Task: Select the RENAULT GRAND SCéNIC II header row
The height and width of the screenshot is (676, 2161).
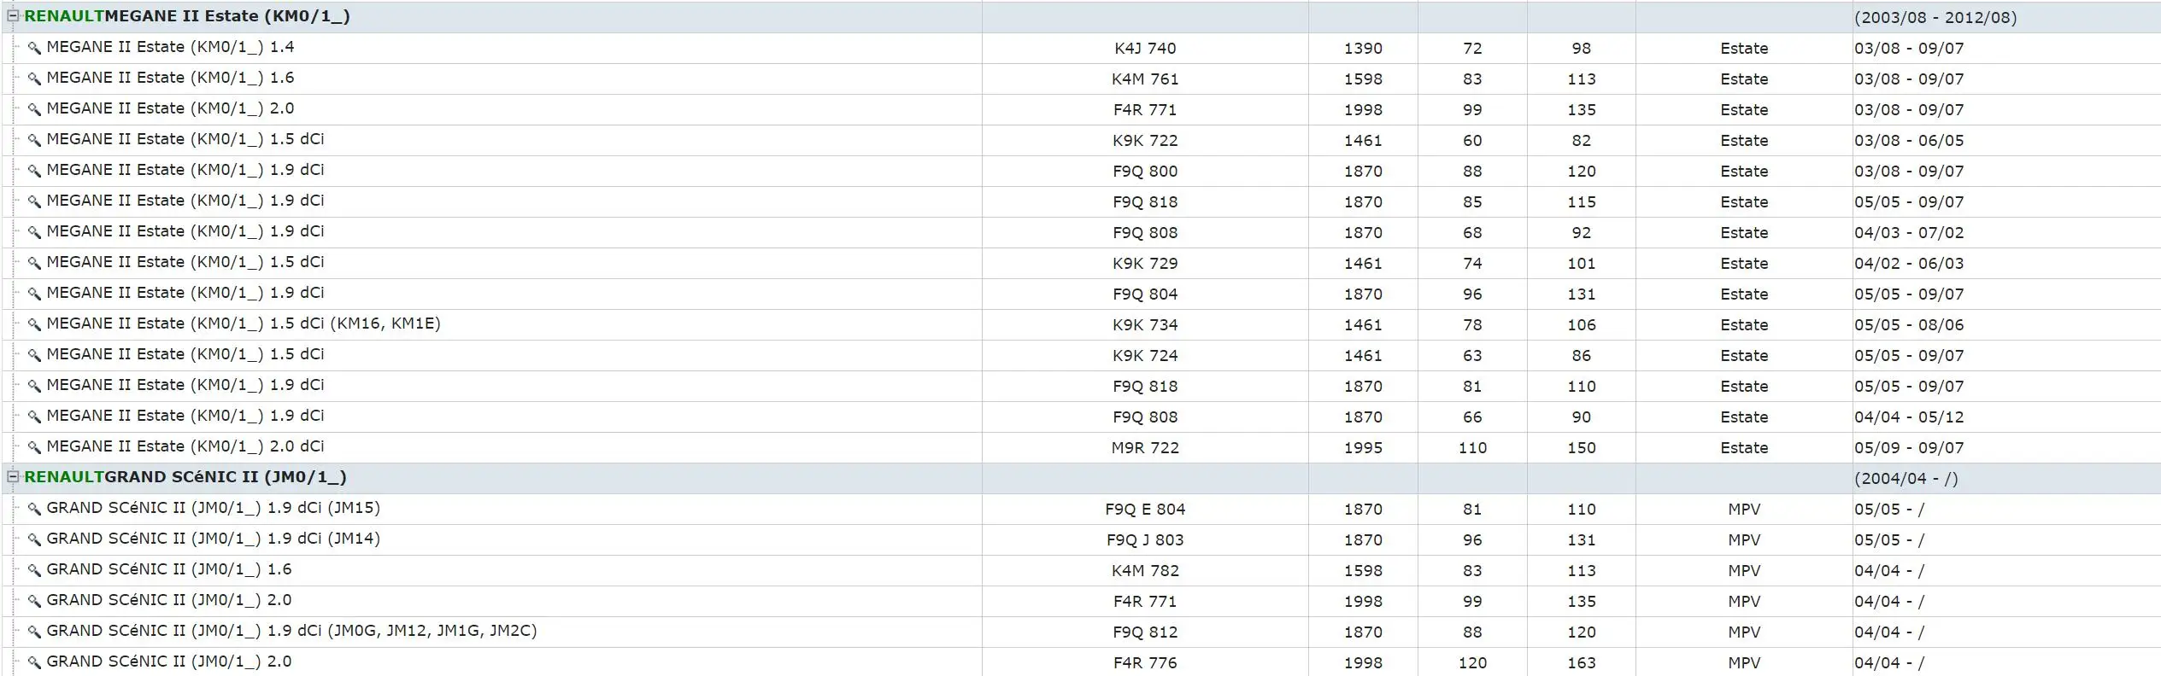Action: click(x=1080, y=478)
